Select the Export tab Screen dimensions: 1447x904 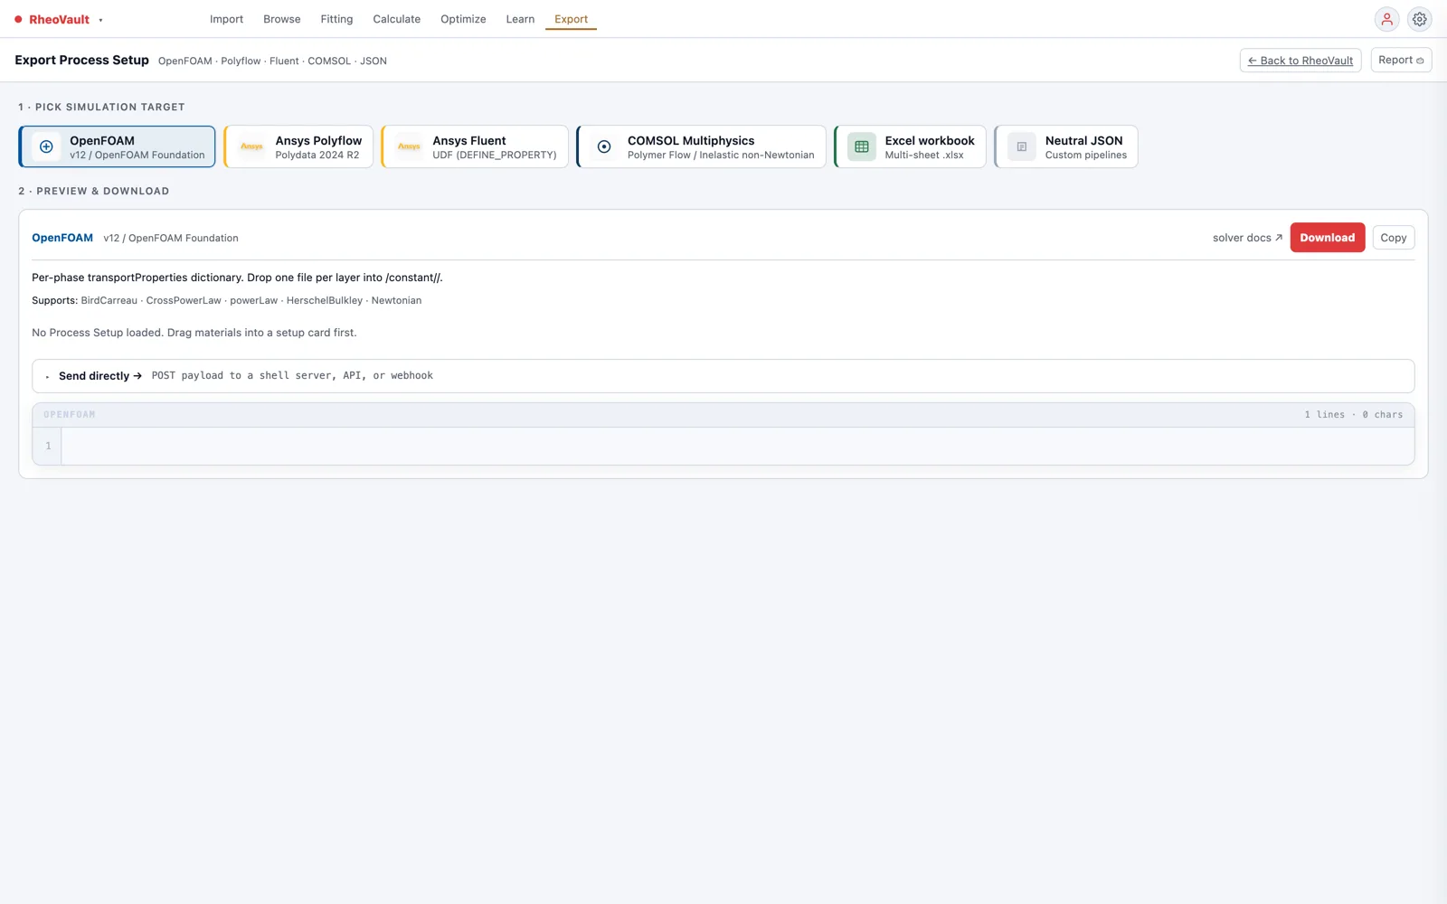tap(571, 19)
